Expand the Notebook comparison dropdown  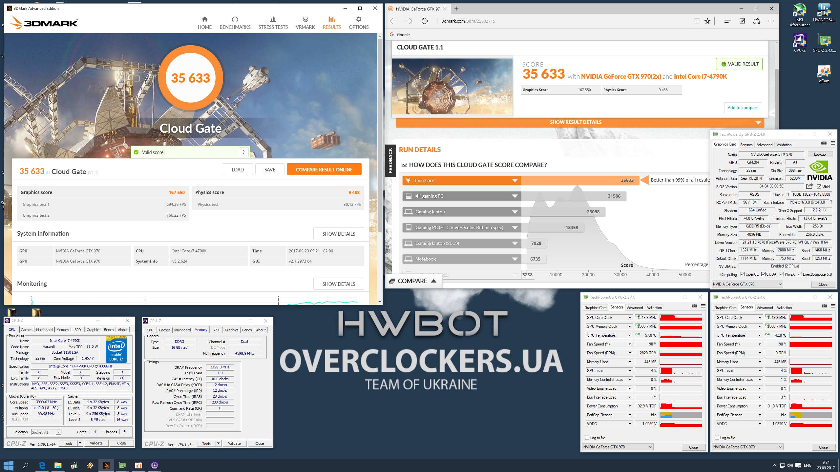515,259
